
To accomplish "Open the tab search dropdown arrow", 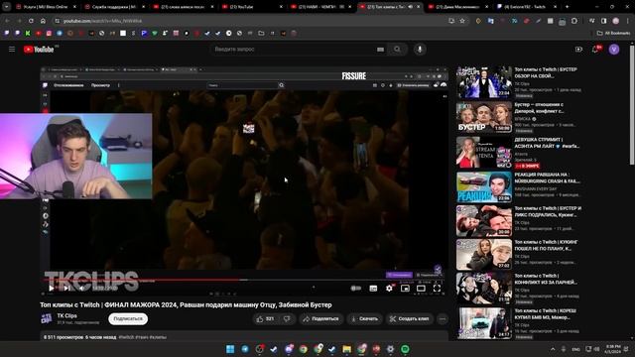I will (7, 7).
